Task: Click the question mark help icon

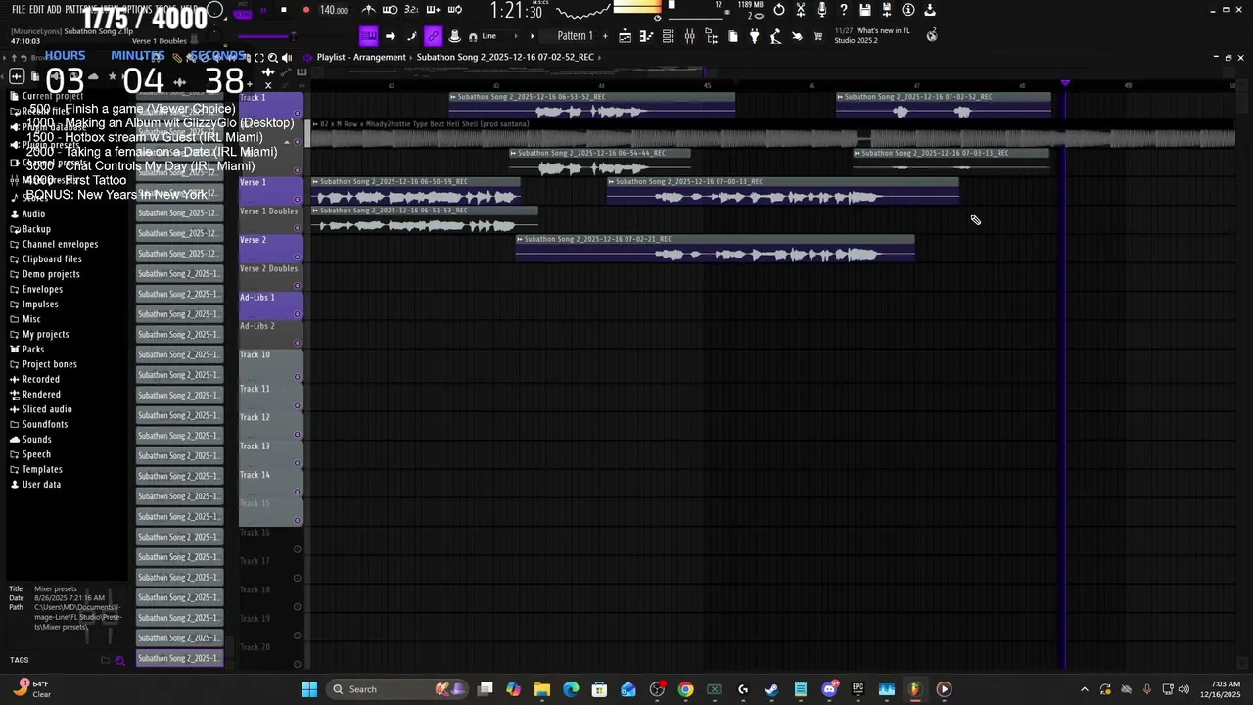Action: pos(843,10)
